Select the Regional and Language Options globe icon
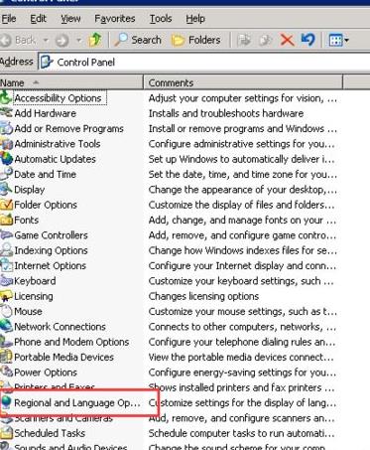The image size is (370, 450). point(6,402)
